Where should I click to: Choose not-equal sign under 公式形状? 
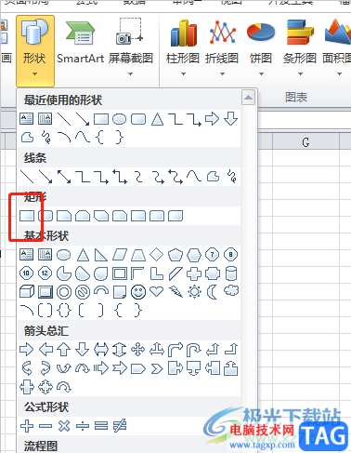coord(120,426)
